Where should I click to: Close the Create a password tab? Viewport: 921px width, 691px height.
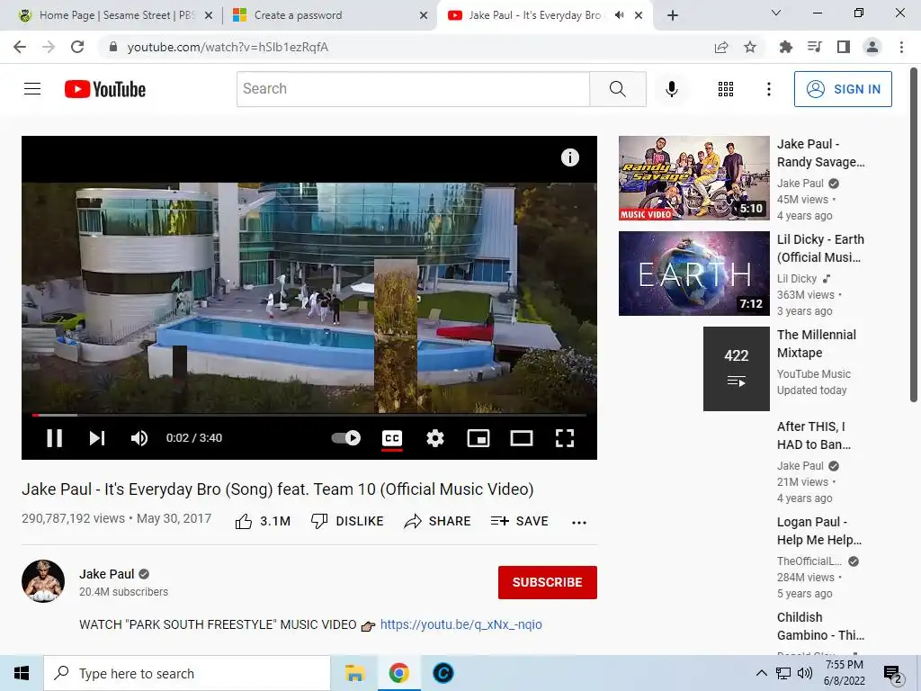424,15
